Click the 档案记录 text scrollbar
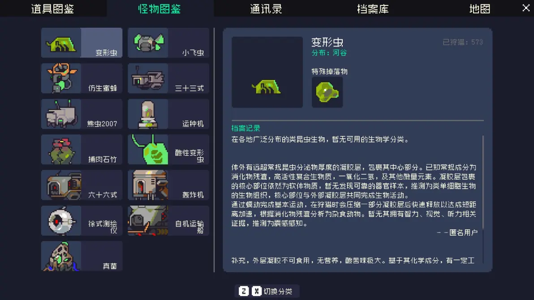This screenshot has width=534, height=300. pos(483,182)
